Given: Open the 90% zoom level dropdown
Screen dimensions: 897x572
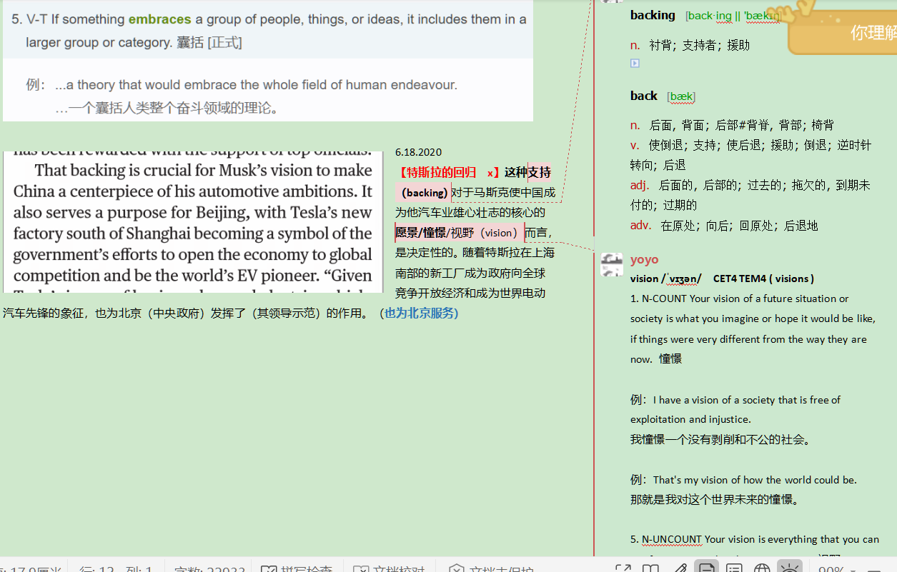Looking at the screenshot, I should pyautogui.click(x=838, y=569).
